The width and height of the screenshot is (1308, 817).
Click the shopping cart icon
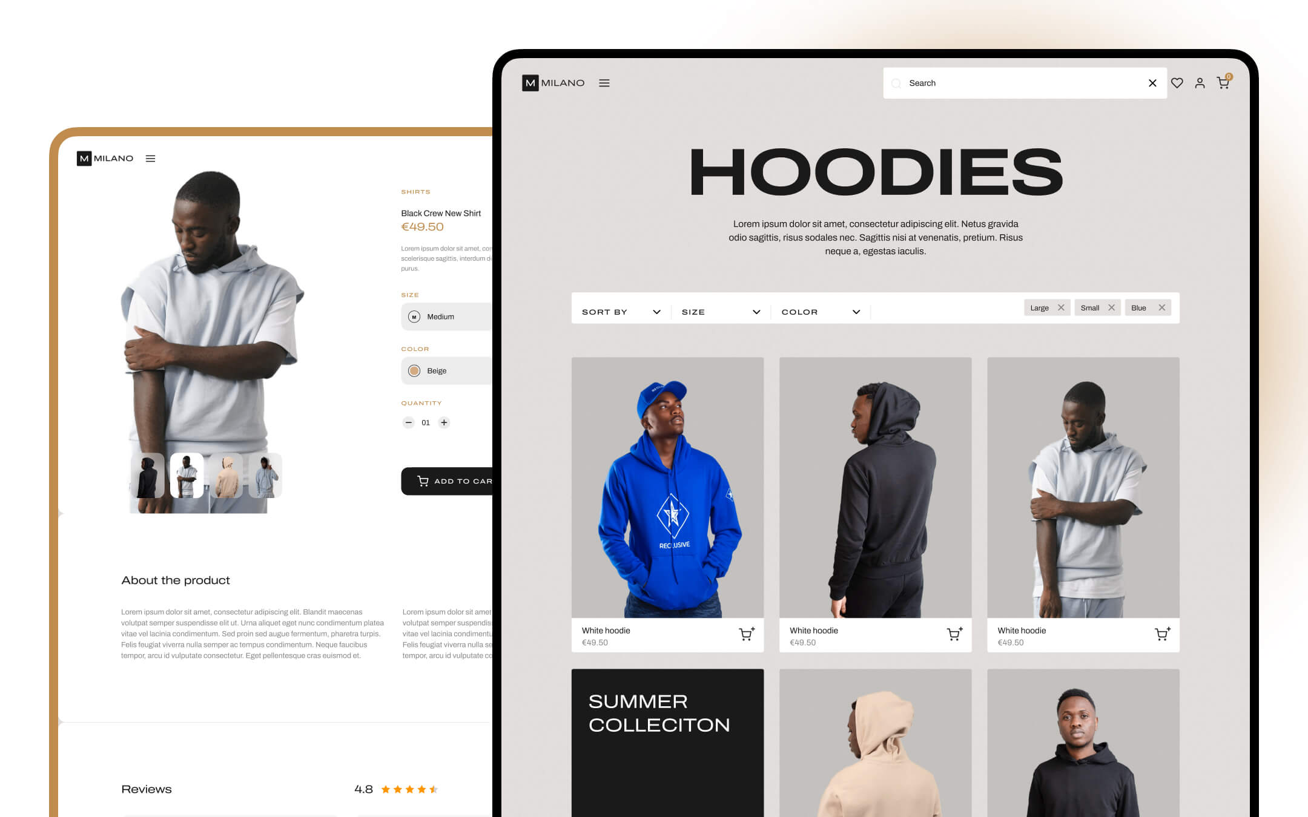coord(1222,83)
